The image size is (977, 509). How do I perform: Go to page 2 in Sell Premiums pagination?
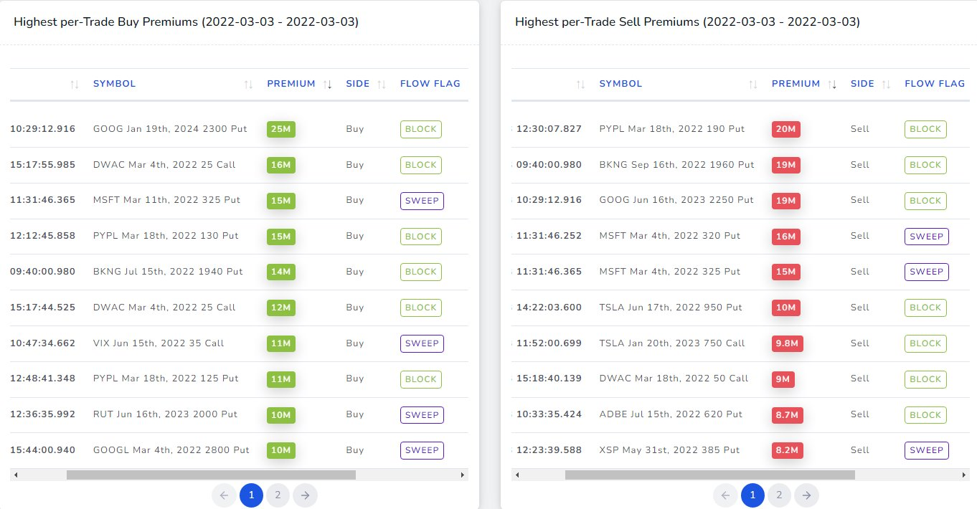(x=780, y=495)
